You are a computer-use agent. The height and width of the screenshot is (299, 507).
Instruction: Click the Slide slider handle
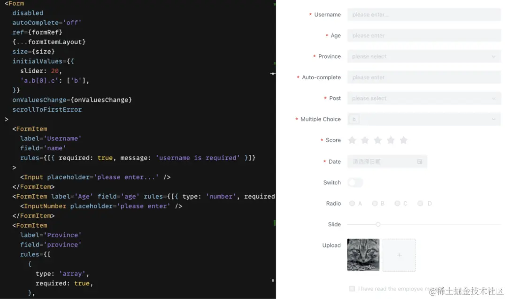tap(377, 224)
